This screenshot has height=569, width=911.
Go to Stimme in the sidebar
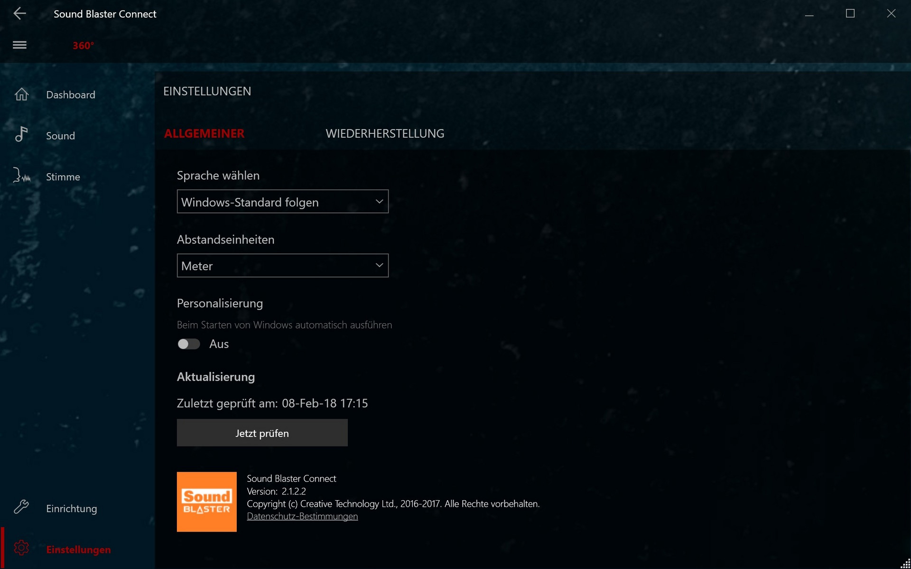[x=63, y=177]
